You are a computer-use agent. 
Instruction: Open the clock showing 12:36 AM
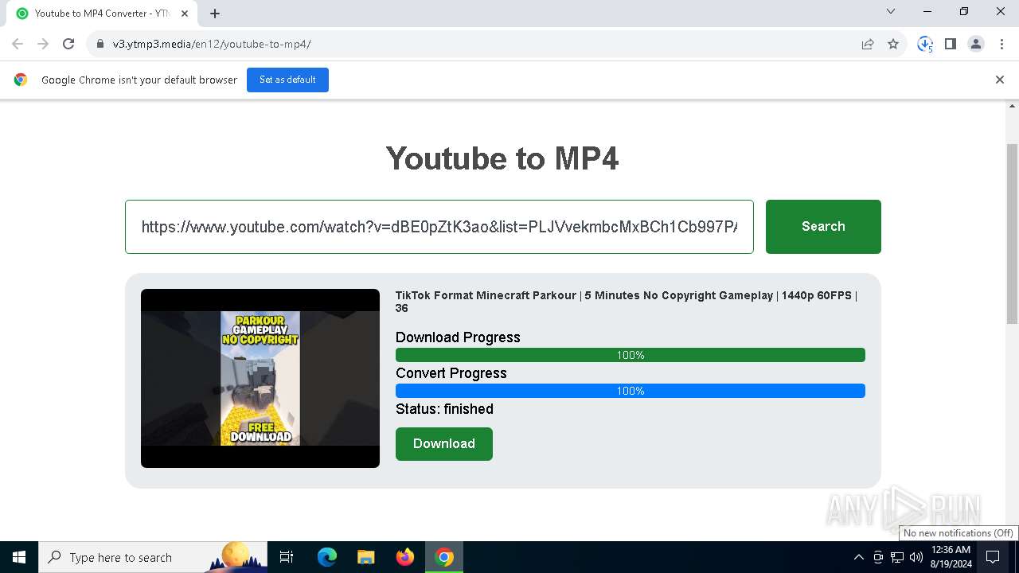[x=951, y=557]
